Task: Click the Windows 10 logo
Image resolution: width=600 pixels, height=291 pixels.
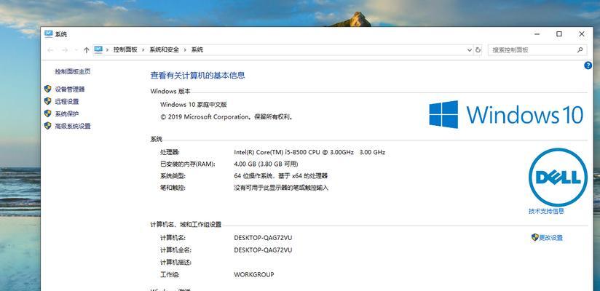Action: coord(506,114)
